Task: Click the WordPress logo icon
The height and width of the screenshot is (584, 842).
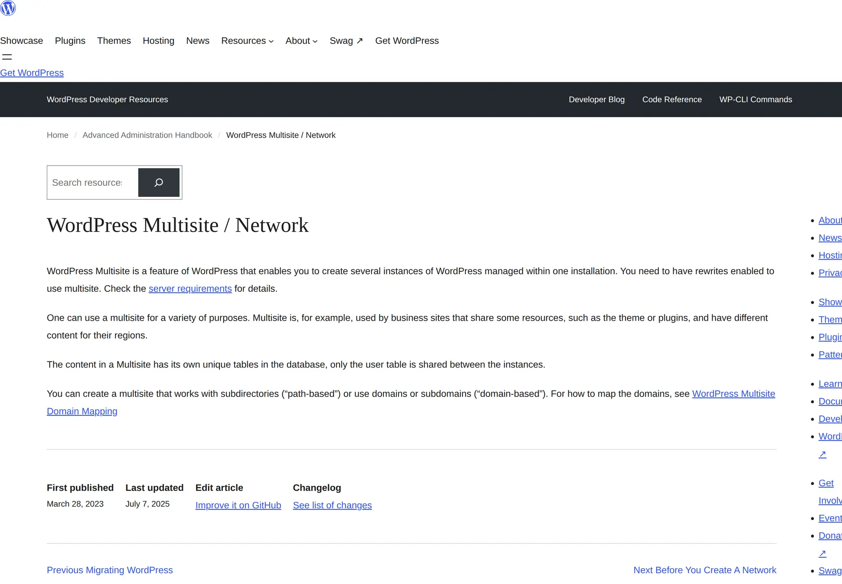Action: click(8, 8)
